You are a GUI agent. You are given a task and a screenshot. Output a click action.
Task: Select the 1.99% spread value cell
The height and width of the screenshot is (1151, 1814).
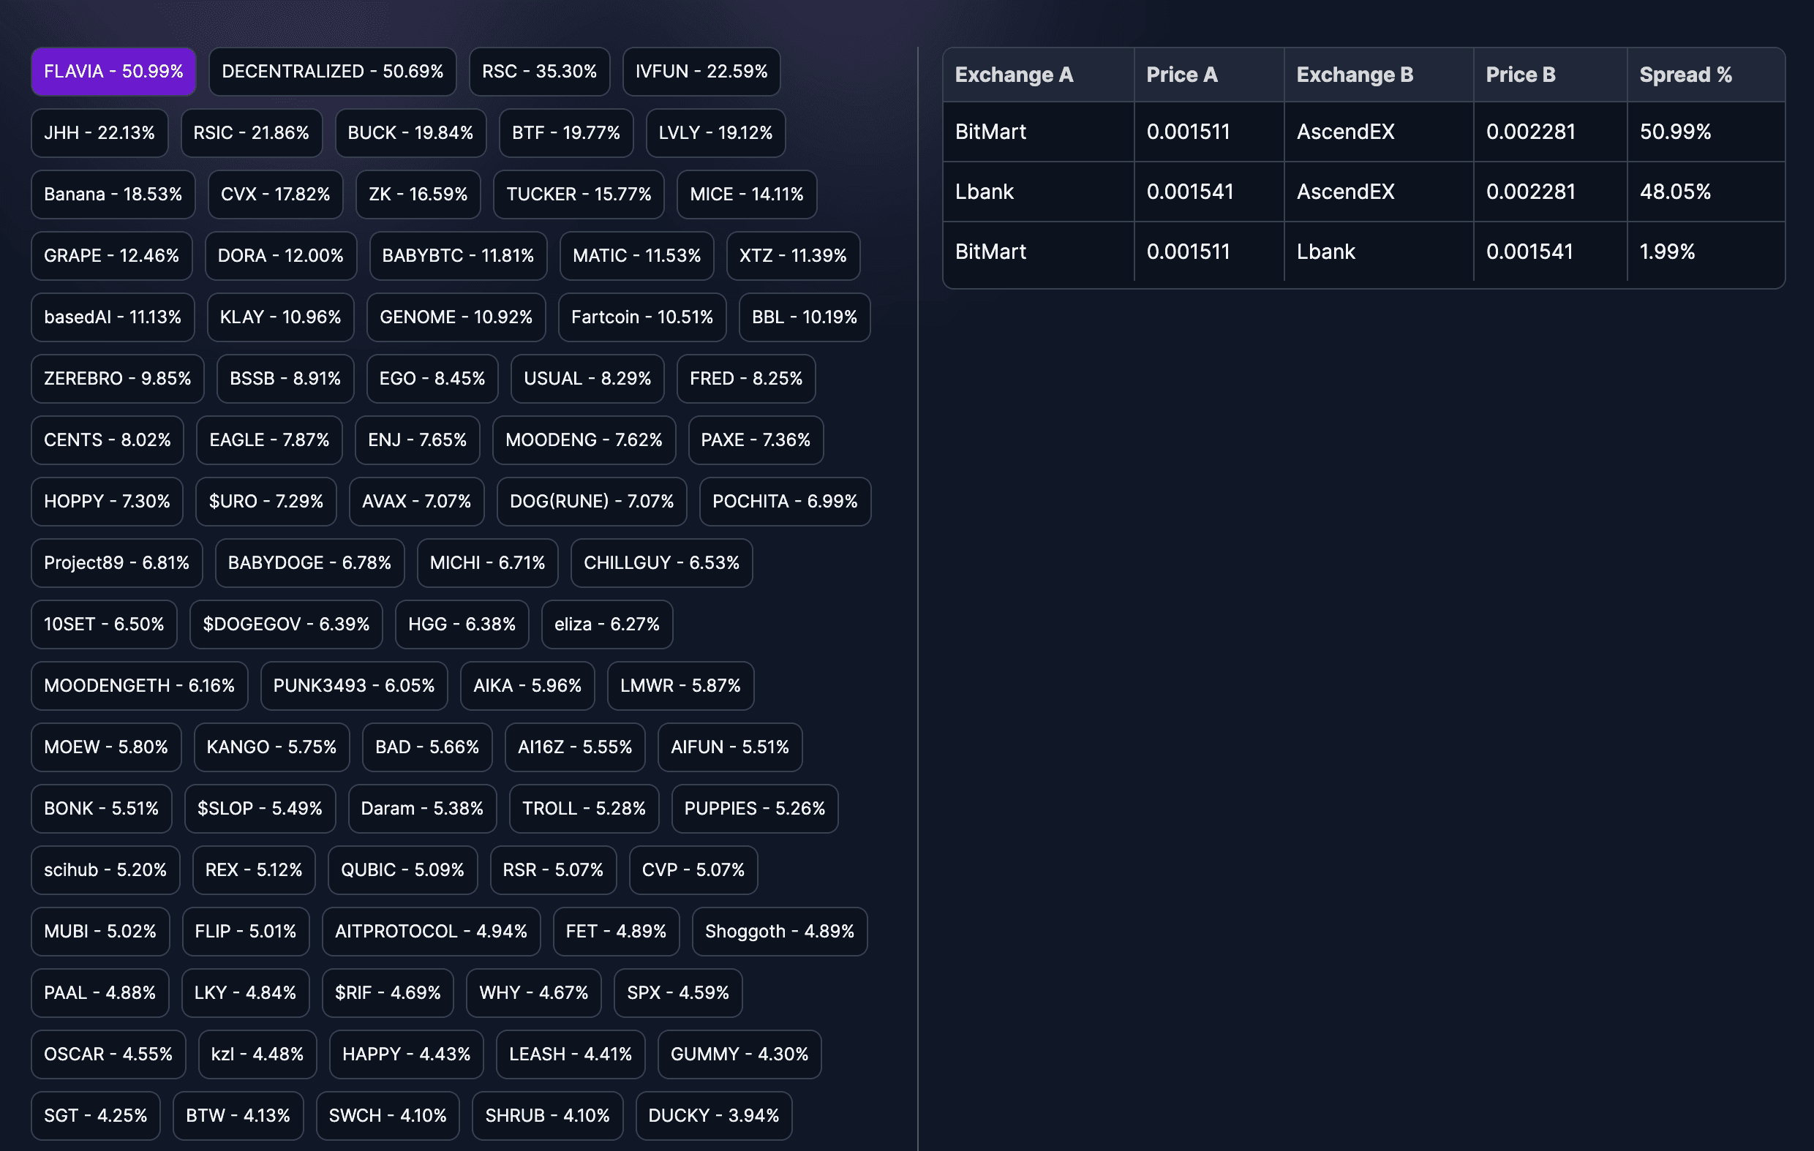click(x=1668, y=252)
